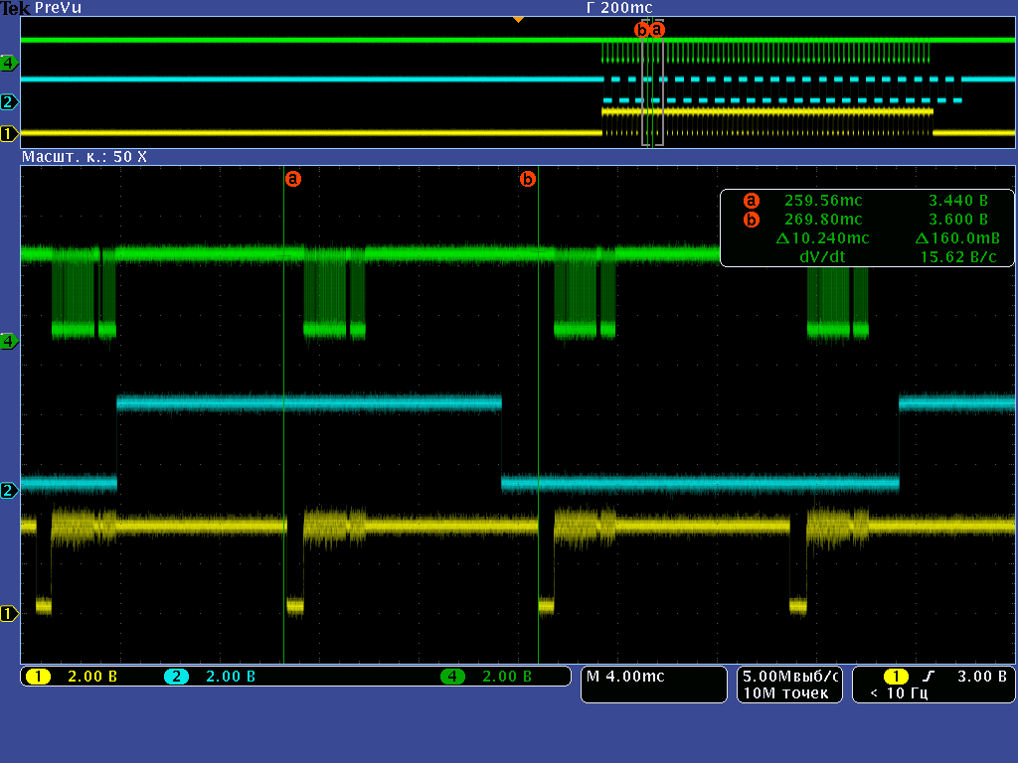Viewport: 1018px width, 763px height.
Task: Click the < 10 Гц trigger frequency readout
Action: tap(899, 692)
